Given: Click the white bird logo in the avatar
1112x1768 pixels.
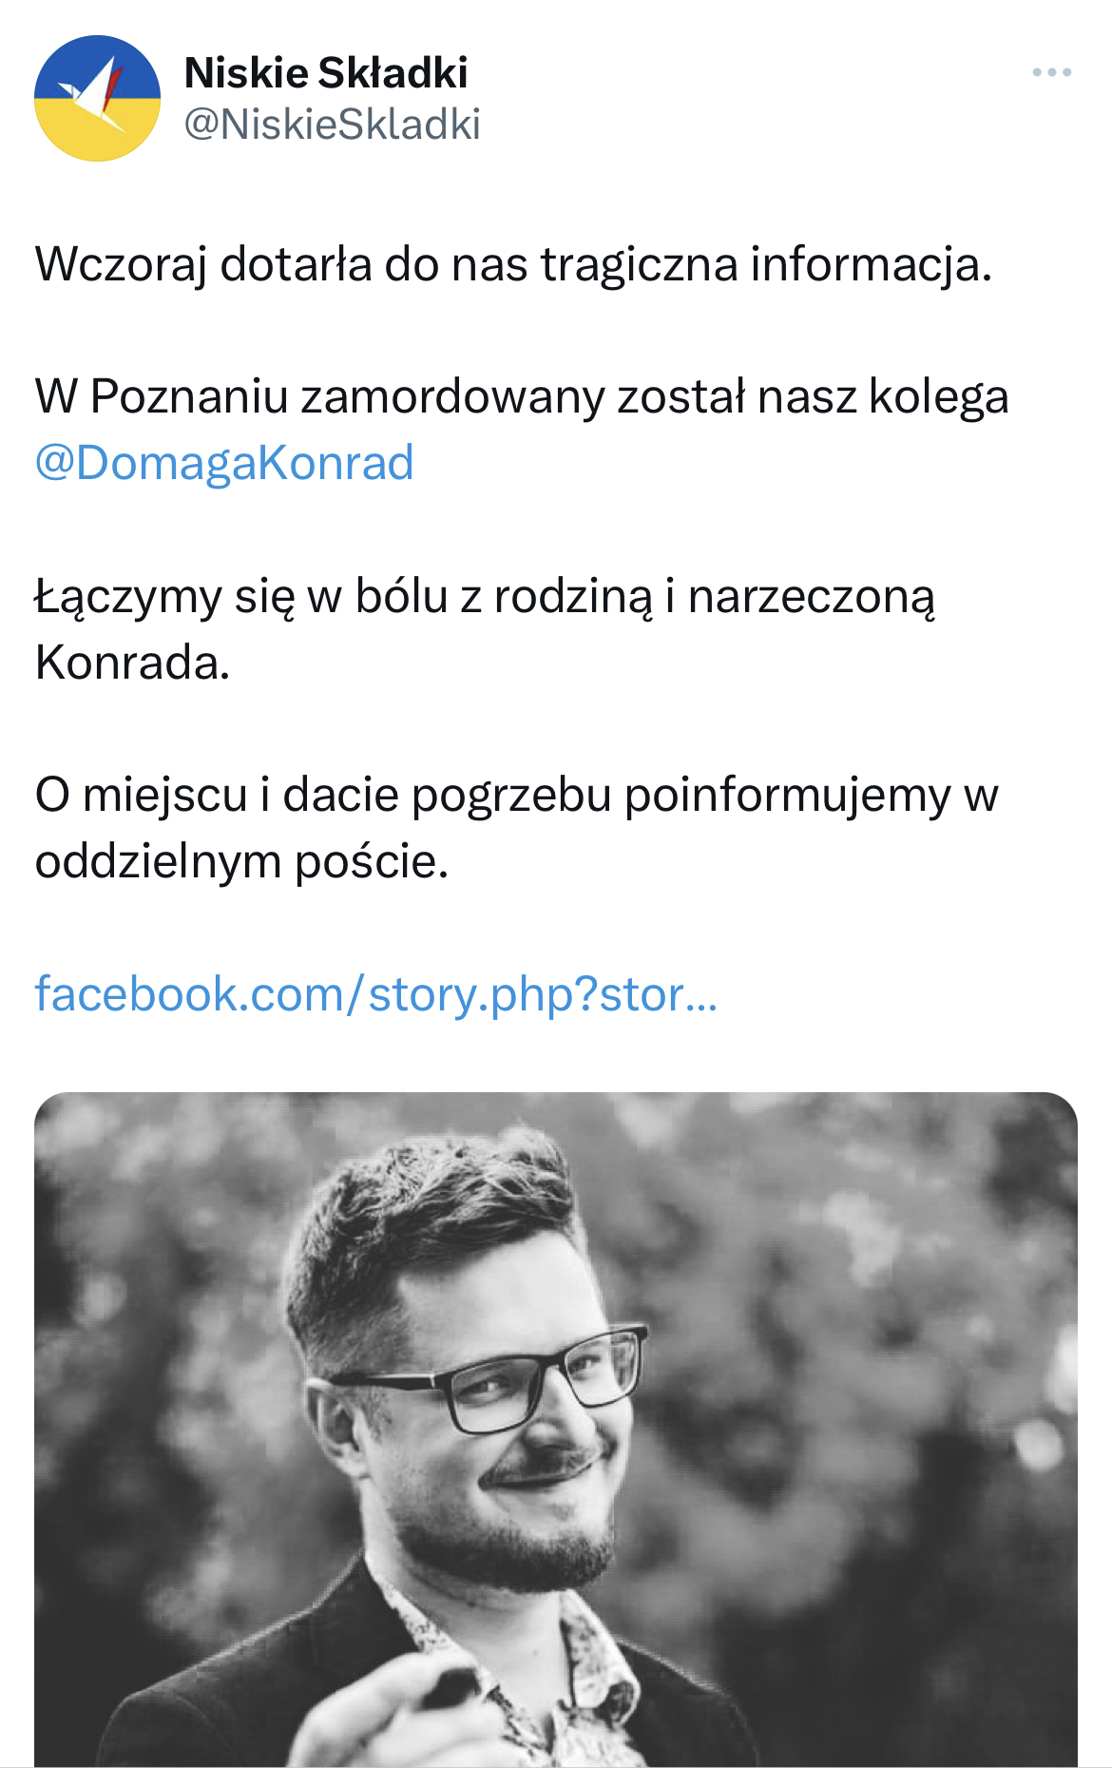Looking at the screenshot, I should point(96,96).
